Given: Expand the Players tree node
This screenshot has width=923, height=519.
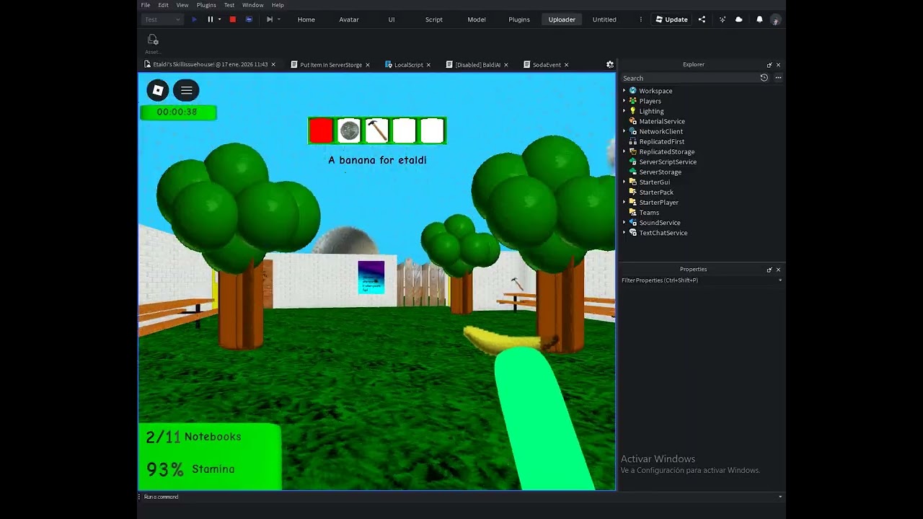Looking at the screenshot, I should (624, 101).
